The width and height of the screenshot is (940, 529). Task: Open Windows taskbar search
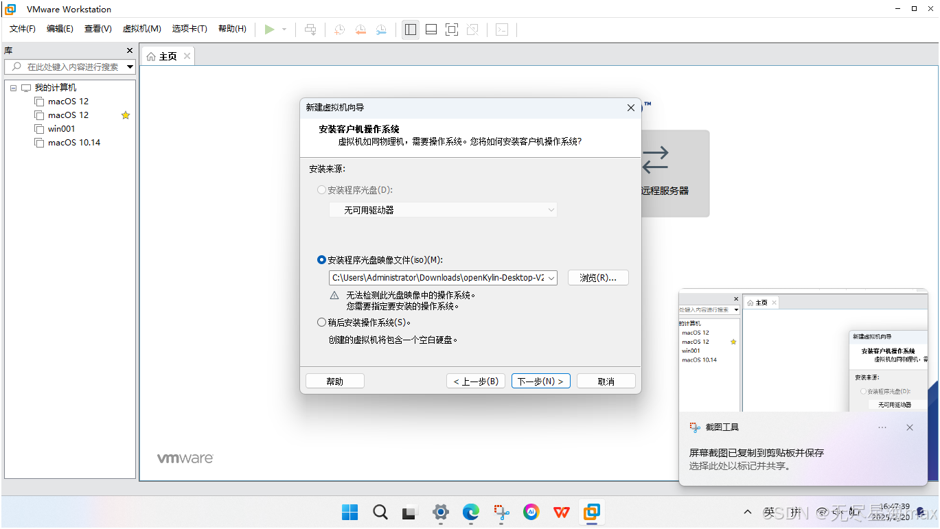click(x=380, y=512)
